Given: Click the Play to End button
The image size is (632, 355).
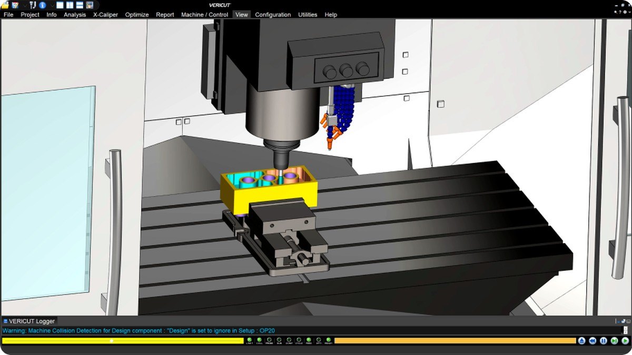Looking at the screenshot, I should (625, 341).
